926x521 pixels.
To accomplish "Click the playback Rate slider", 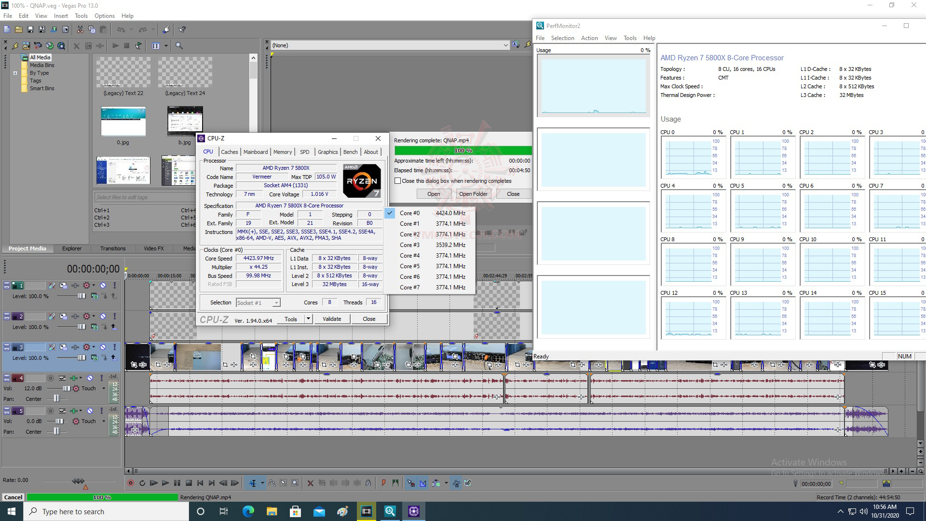I will [78, 481].
